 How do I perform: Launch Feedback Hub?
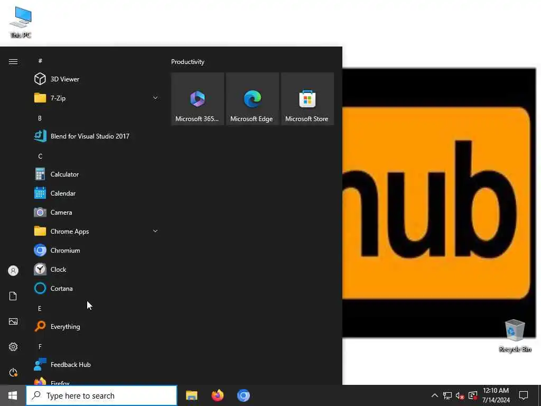(x=96, y=365)
